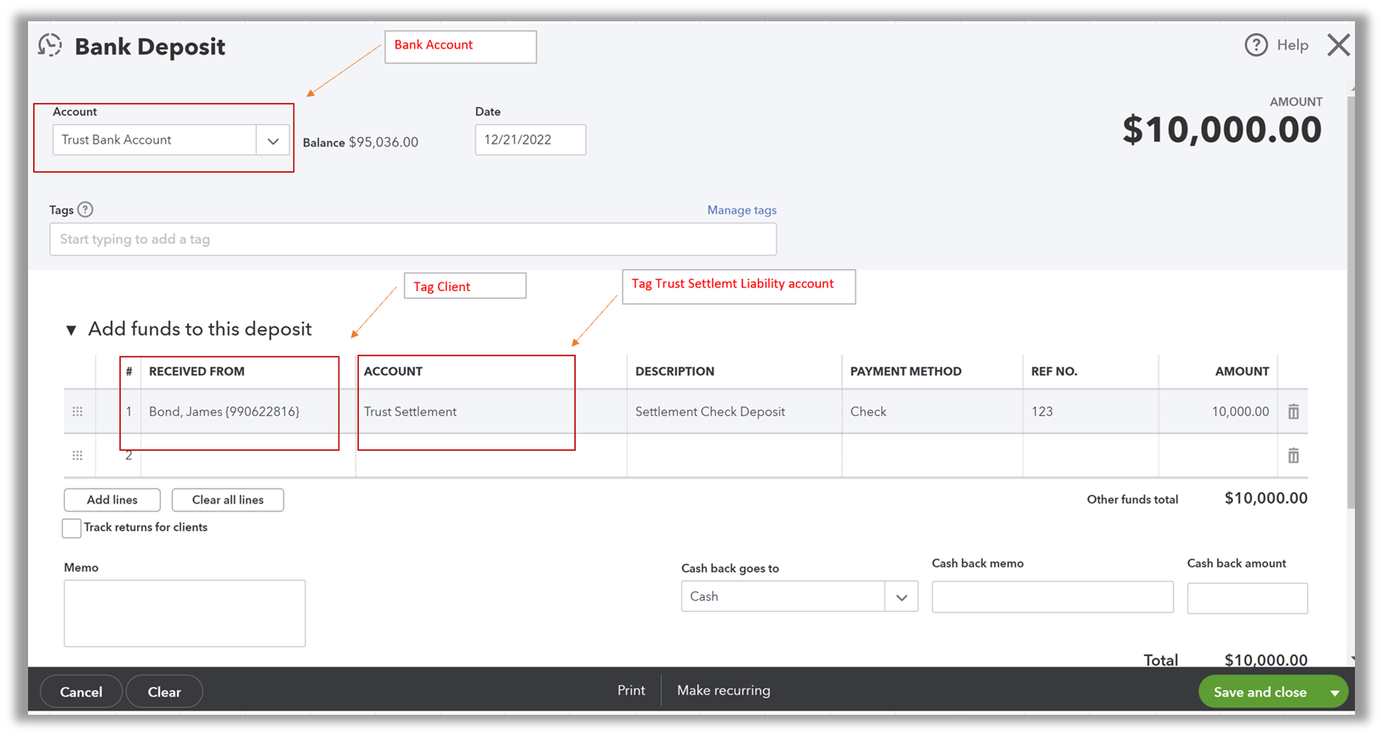Close the Bank Deposit window

pyautogui.click(x=1339, y=45)
